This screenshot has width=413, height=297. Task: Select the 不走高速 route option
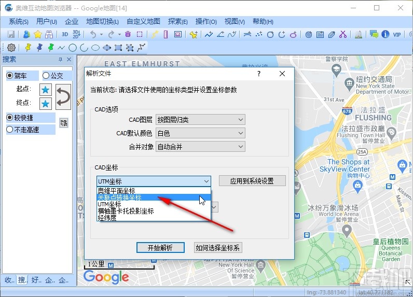point(9,130)
